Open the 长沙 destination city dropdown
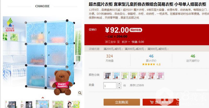209x108 pixels. tap(126, 42)
